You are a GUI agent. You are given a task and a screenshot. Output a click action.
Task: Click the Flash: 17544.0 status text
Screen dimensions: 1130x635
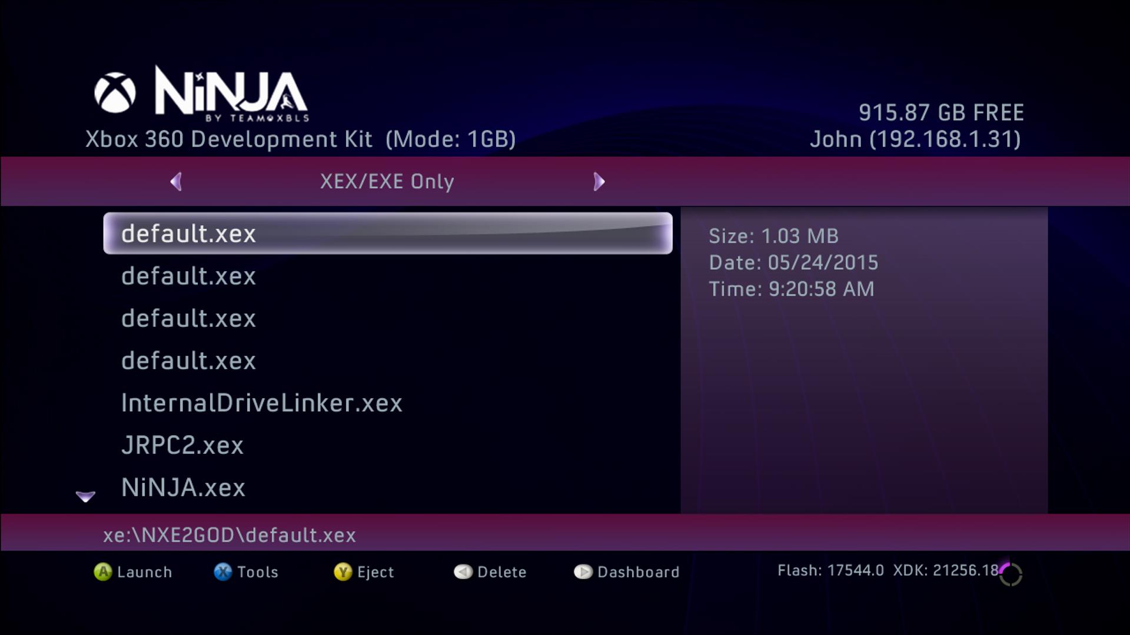830,570
